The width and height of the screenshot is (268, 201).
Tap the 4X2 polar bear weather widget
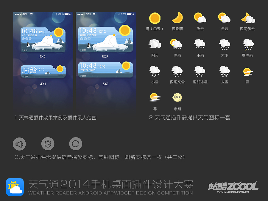click(43, 40)
